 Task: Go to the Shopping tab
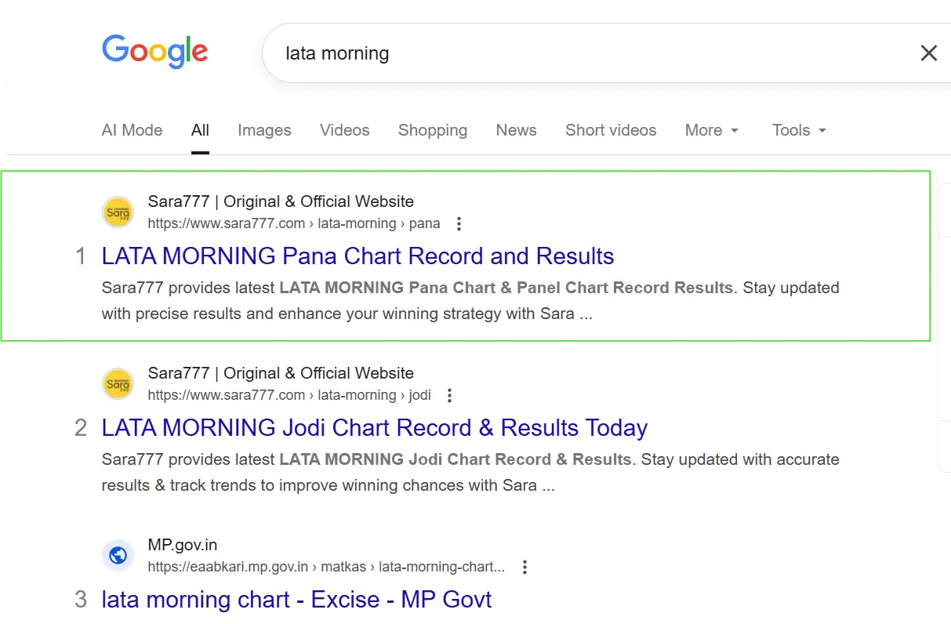432,131
